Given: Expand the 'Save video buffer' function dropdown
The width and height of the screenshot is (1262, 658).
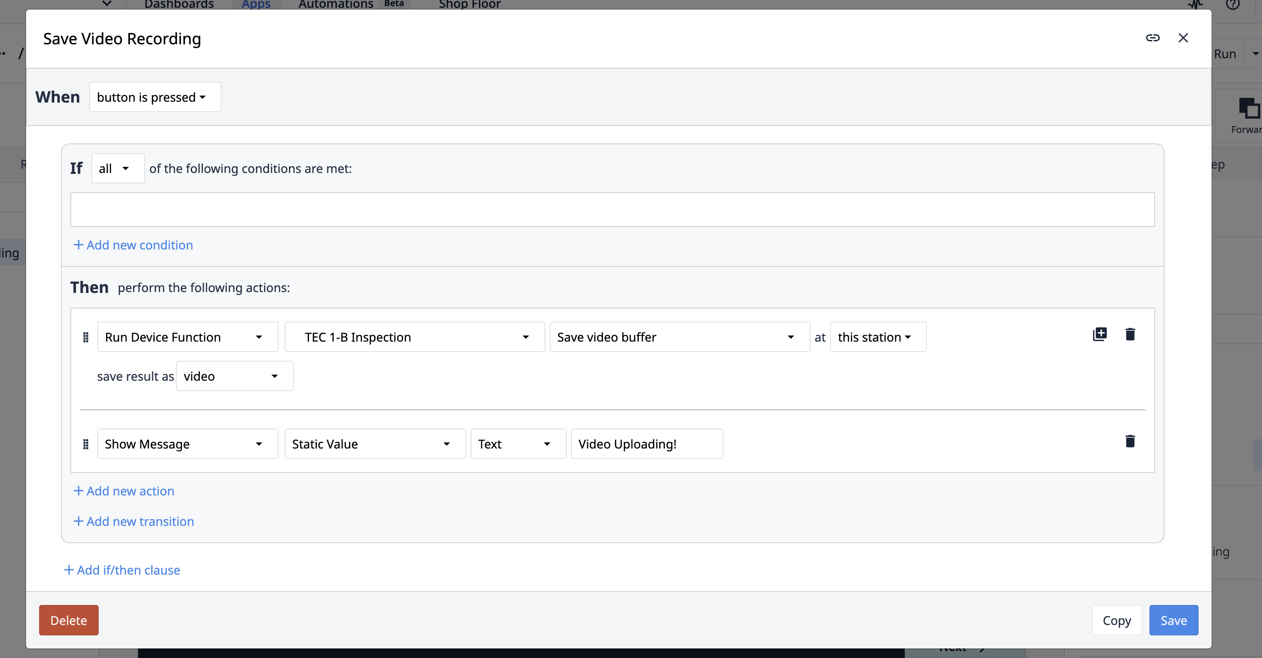Looking at the screenshot, I should 790,336.
